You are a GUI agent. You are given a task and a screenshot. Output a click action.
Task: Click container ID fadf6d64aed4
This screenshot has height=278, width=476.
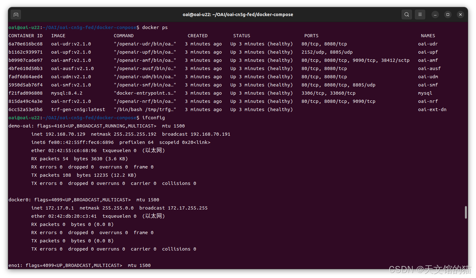(26, 77)
